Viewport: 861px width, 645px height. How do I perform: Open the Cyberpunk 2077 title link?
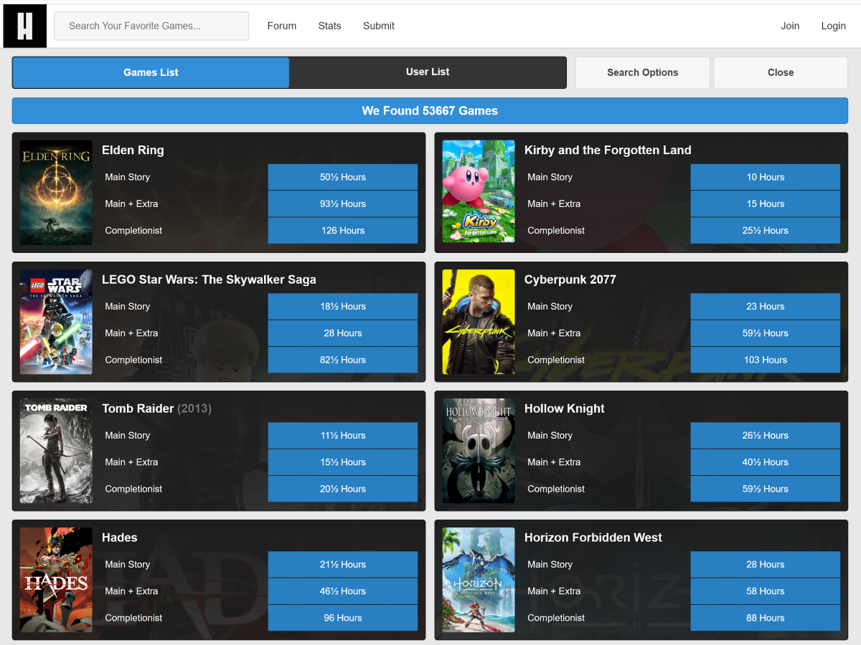click(x=570, y=279)
